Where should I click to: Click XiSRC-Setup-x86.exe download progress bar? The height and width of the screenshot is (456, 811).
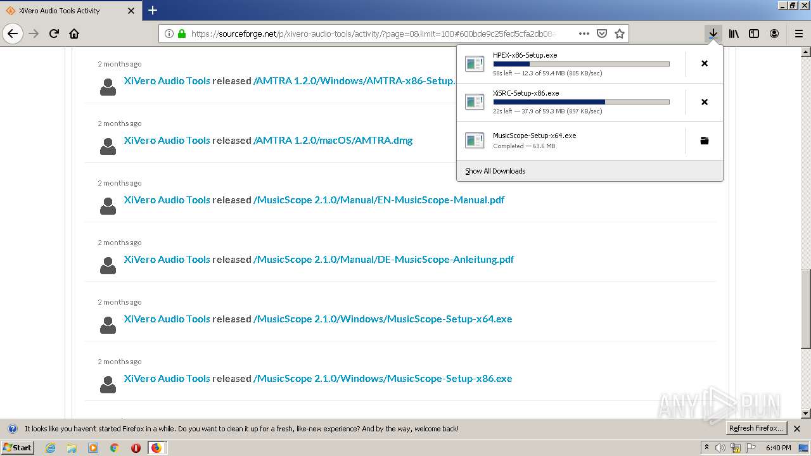pos(581,102)
